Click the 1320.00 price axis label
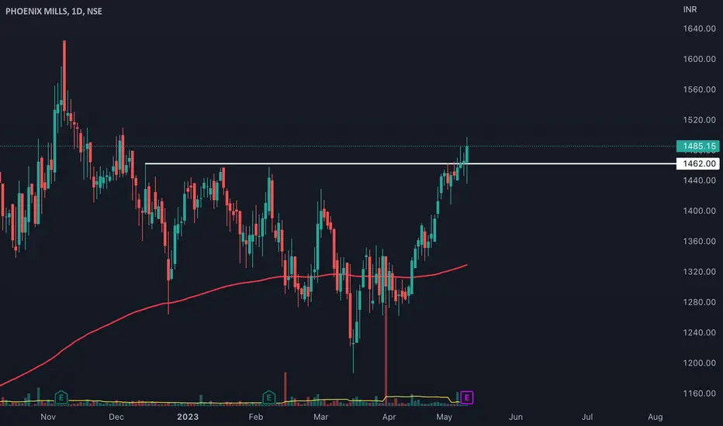Viewport: 723px width, 426px height. (x=699, y=272)
